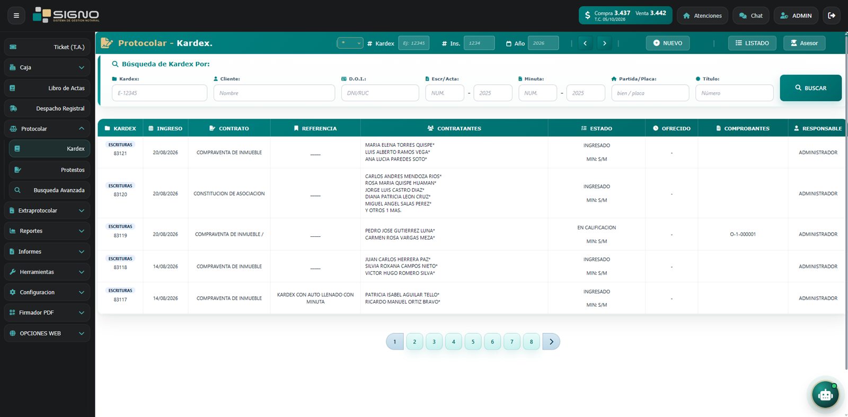This screenshot has width=848, height=417.
Task: Select Kardex row 83119
Action: pos(471,234)
